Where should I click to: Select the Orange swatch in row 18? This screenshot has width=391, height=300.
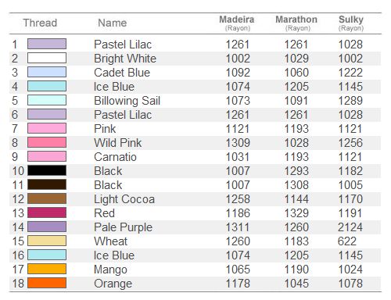[x=47, y=283]
